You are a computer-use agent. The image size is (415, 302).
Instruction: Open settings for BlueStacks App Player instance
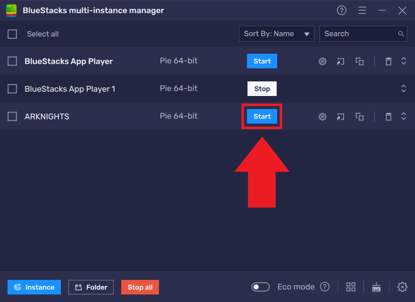tap(322, 61)
